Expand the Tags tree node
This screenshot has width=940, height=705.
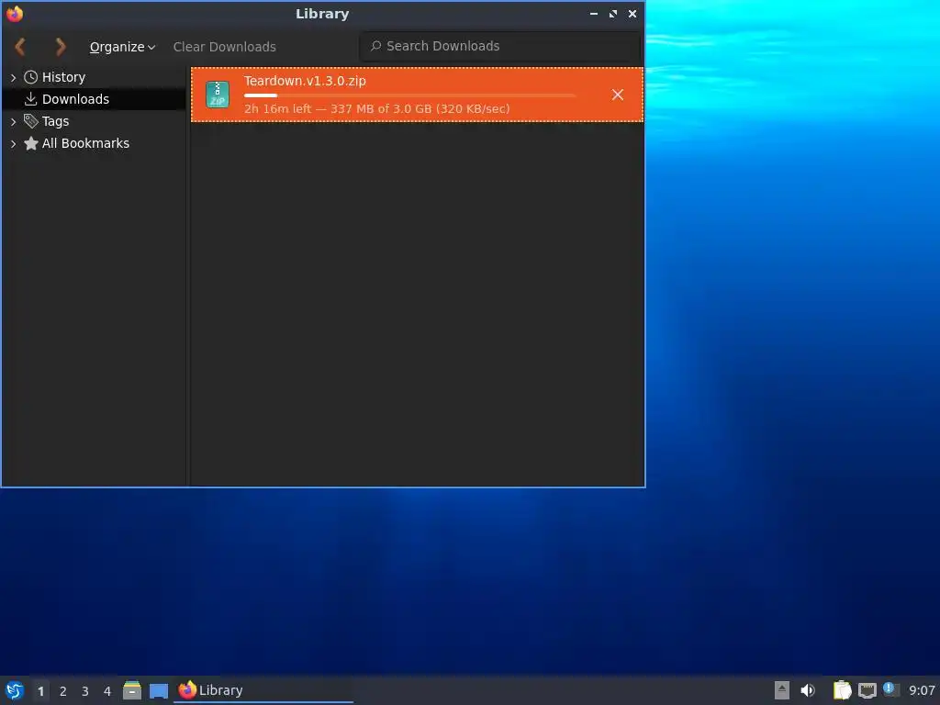click(13, 122)
